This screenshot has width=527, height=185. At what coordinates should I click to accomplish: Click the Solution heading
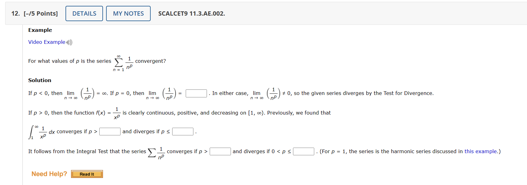pos(40,80)
